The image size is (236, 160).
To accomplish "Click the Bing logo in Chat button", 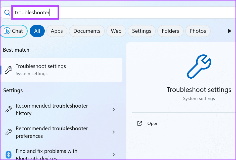I will pos(7,31).
